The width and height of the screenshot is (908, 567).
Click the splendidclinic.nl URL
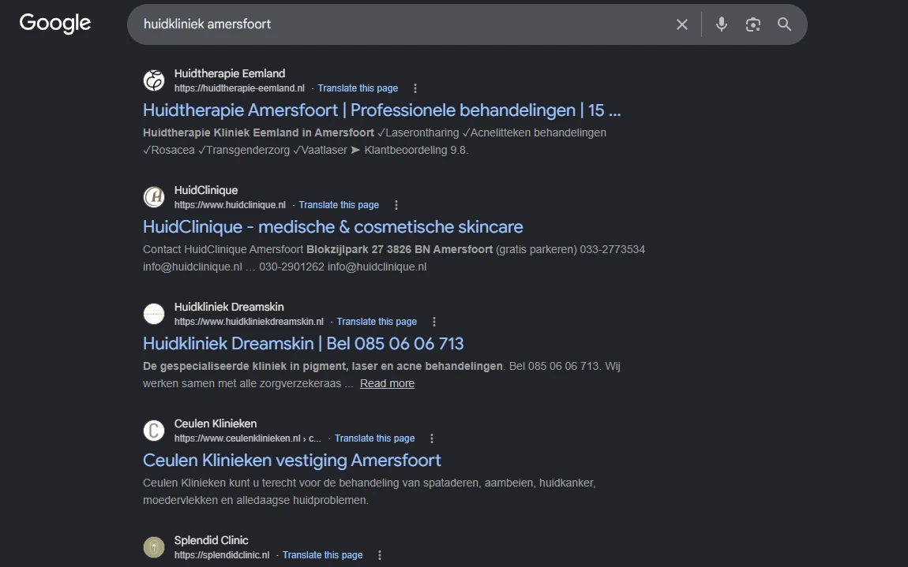(x=222, y=555)
